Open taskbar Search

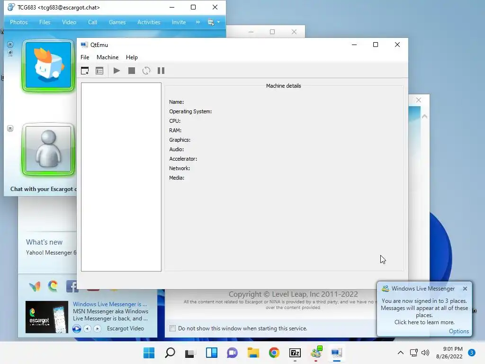(x=170, y=353)
